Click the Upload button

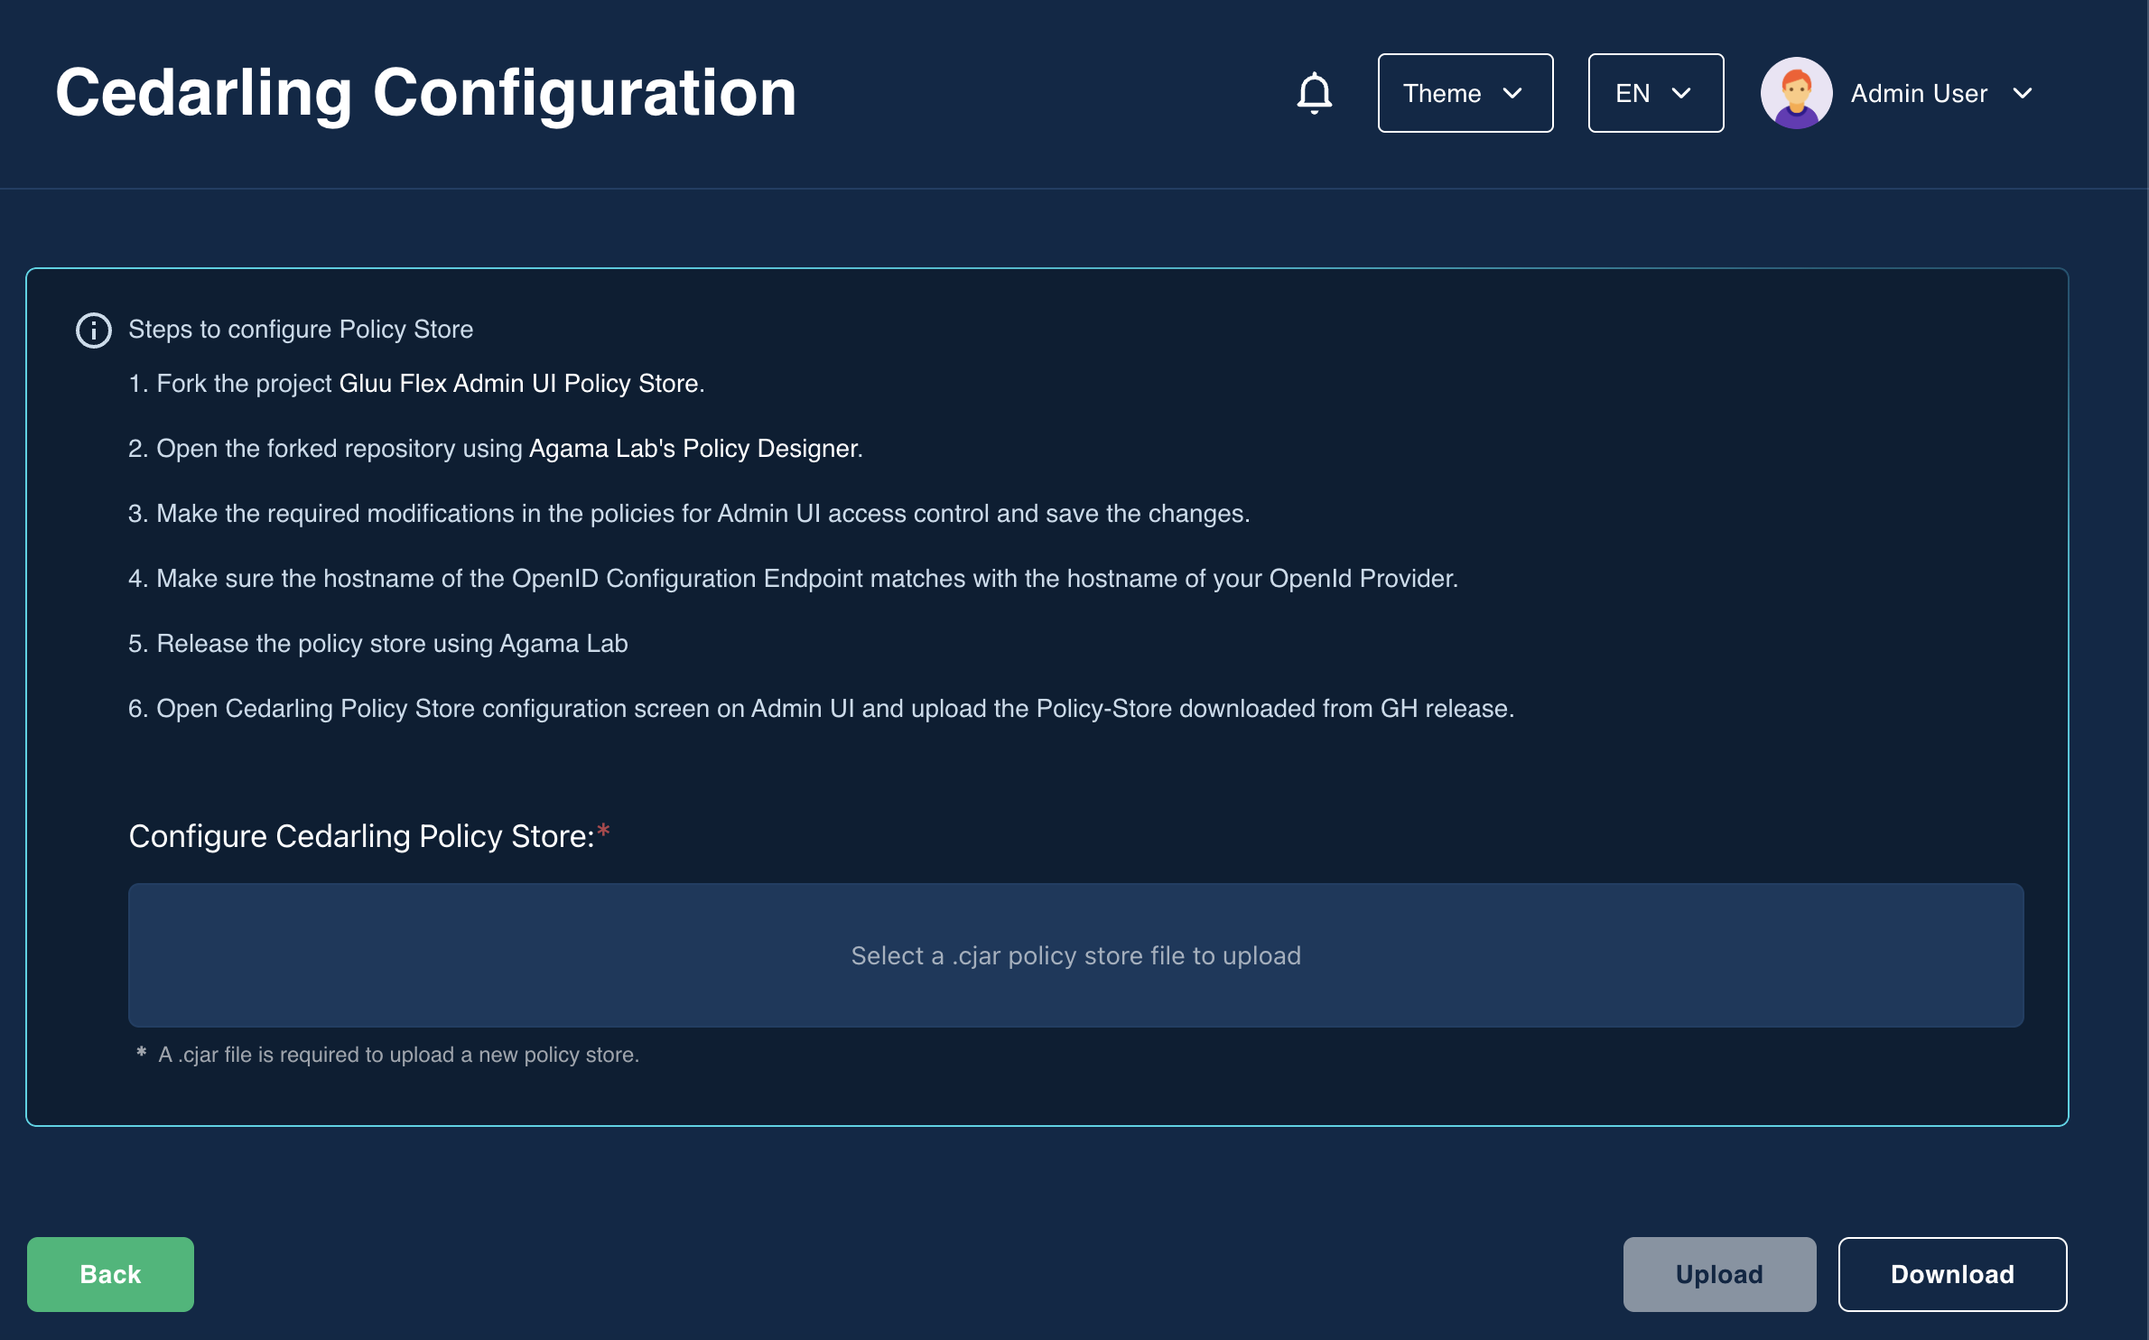click(1719, 1274)
